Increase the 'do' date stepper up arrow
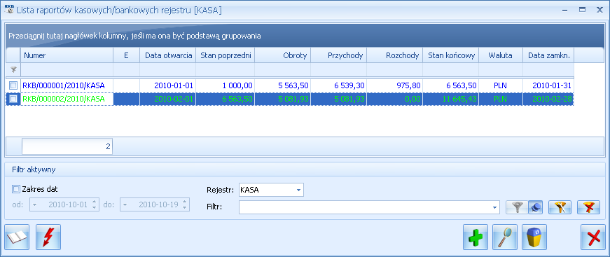The image size is (610, 257). [x=185, y=202]
